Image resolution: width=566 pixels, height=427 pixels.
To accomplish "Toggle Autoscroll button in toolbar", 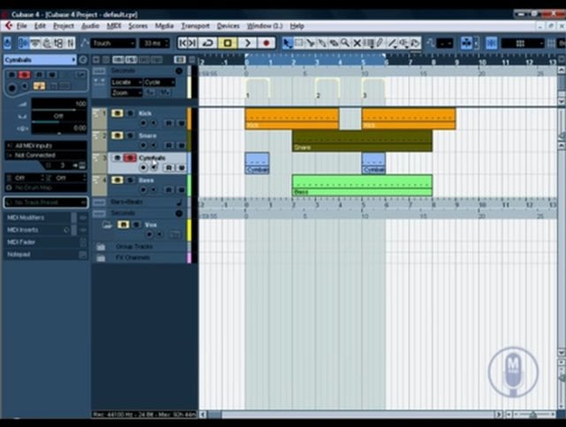I will coord(466,43).
